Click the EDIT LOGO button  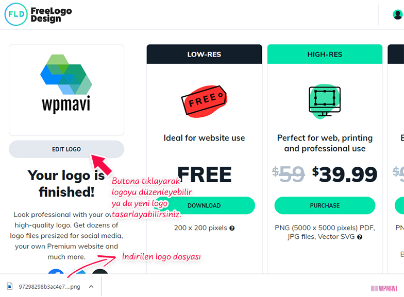tap(66, 149)
